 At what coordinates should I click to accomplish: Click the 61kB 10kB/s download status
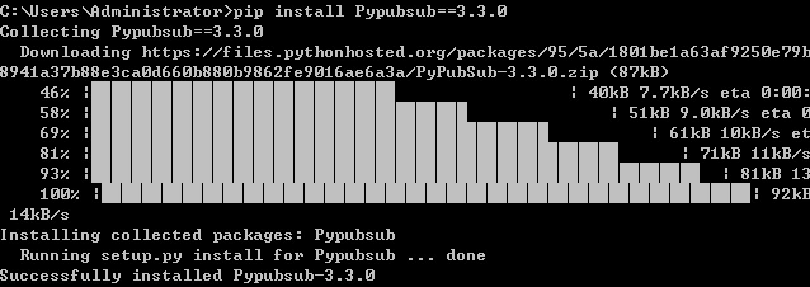(x=725, y=133)
